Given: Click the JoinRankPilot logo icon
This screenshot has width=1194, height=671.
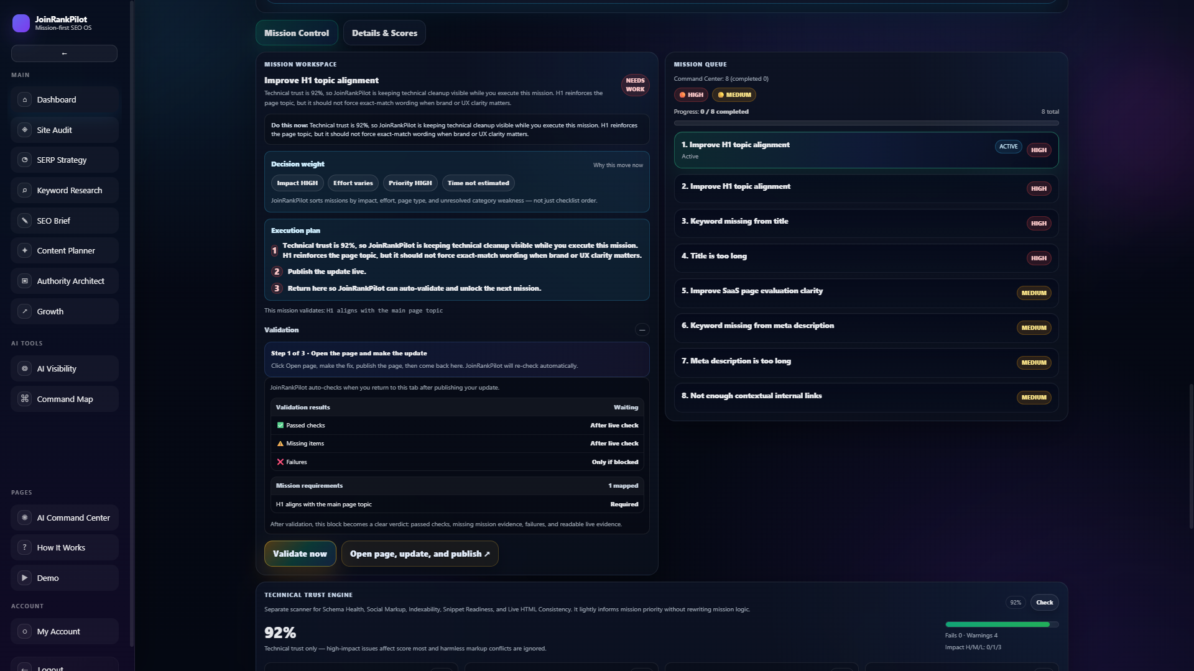Looking at the screenshot, I should tap(21, 23).
